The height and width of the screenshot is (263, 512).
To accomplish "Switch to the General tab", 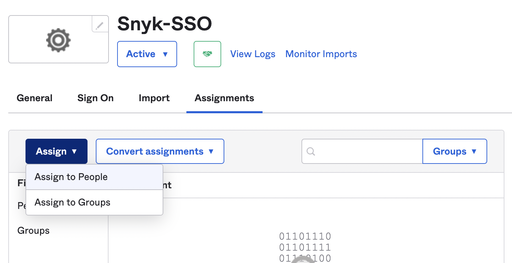I will (x=34, y=98).
